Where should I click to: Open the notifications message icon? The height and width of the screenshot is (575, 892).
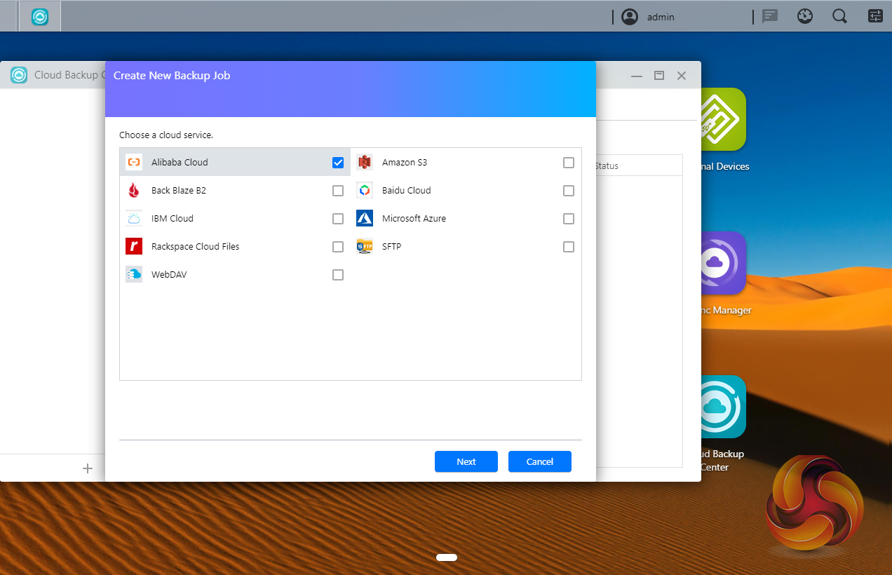[x=770, y=16]
